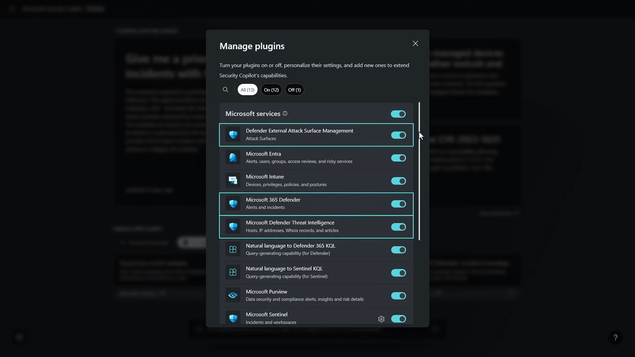Click the Microsoft Intune plugin icon

click(233, 180)
